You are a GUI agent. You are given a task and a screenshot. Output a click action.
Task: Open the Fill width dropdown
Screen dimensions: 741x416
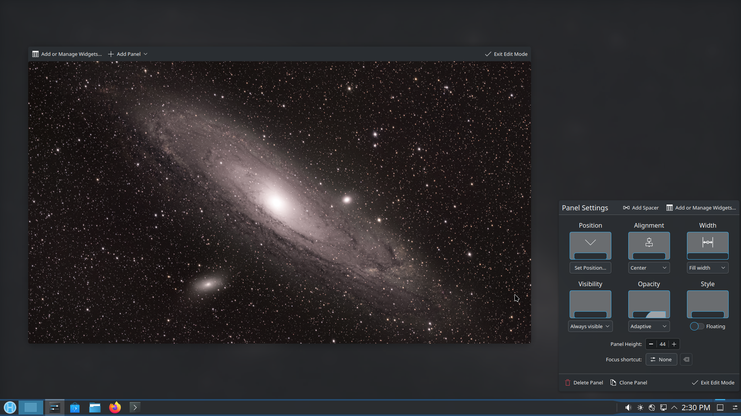click(x=708, y=268)
